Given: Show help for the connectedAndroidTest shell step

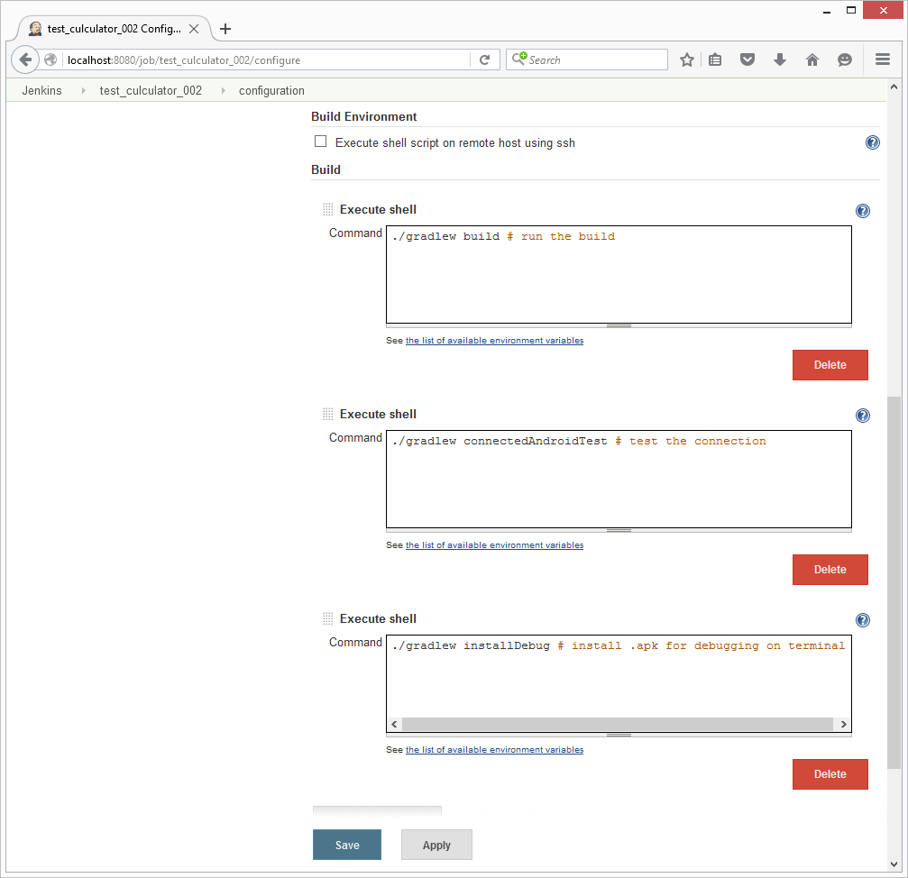Looking at the screenshot, I should click(x=862, y=416).
